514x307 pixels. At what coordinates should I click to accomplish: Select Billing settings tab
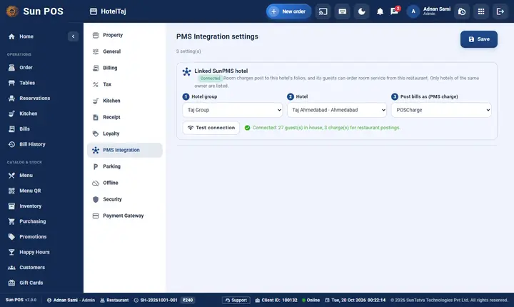coord(124,68)
